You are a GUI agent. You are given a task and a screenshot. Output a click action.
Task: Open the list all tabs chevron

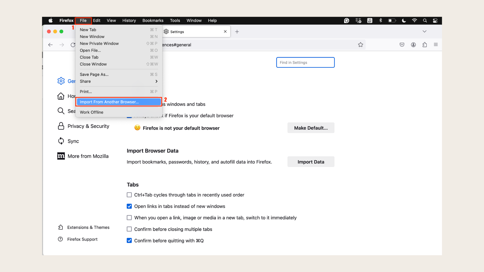coord(425,31)
